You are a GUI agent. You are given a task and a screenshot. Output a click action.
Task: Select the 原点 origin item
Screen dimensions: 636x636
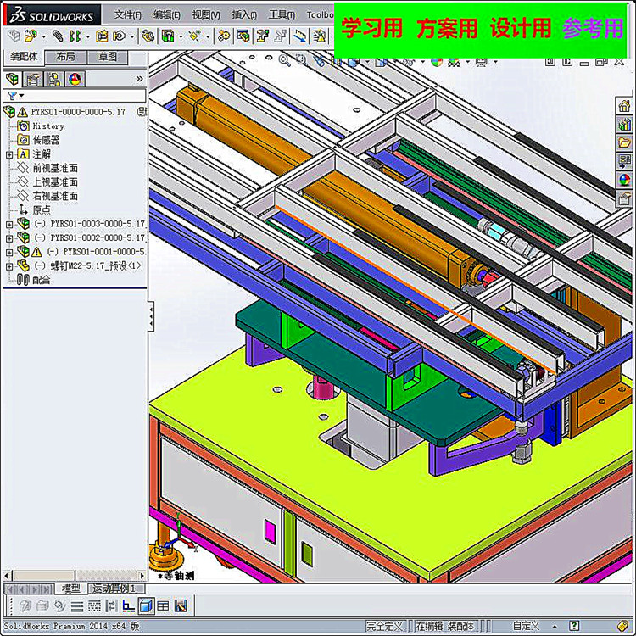pyautogui.click(x=42, y=209)
